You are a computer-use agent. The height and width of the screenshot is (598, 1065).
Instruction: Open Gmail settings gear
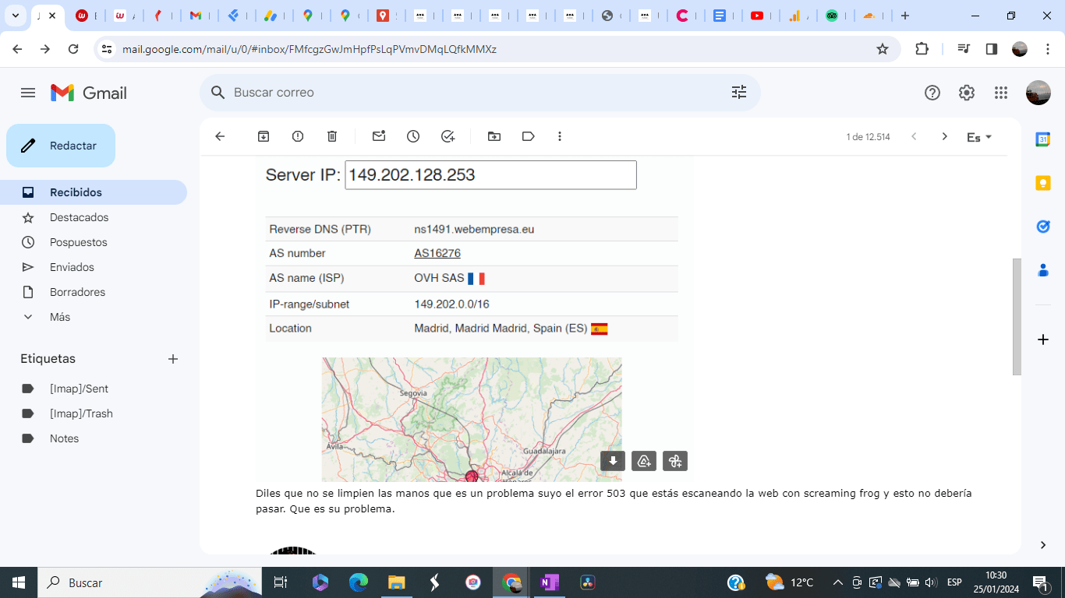click(x=967, y=93)
